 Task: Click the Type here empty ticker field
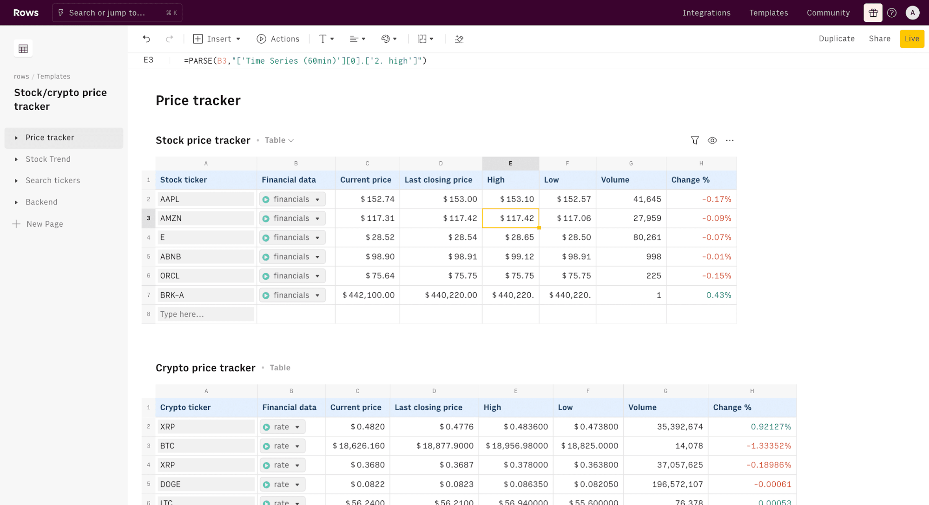pos(206,315)
